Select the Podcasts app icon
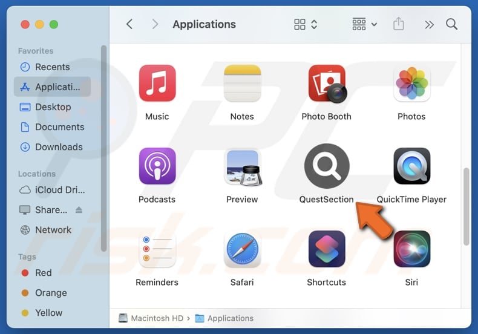Image resolution: width=478 pixels, height=334 pixels. [x=157, y=166]
